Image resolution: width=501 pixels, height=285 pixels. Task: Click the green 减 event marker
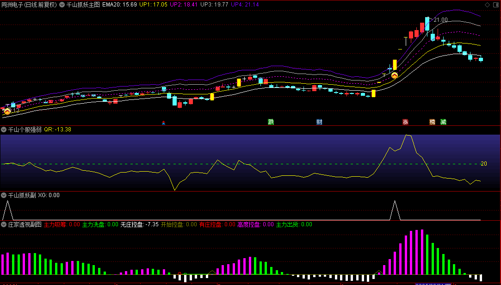(443, 122)
